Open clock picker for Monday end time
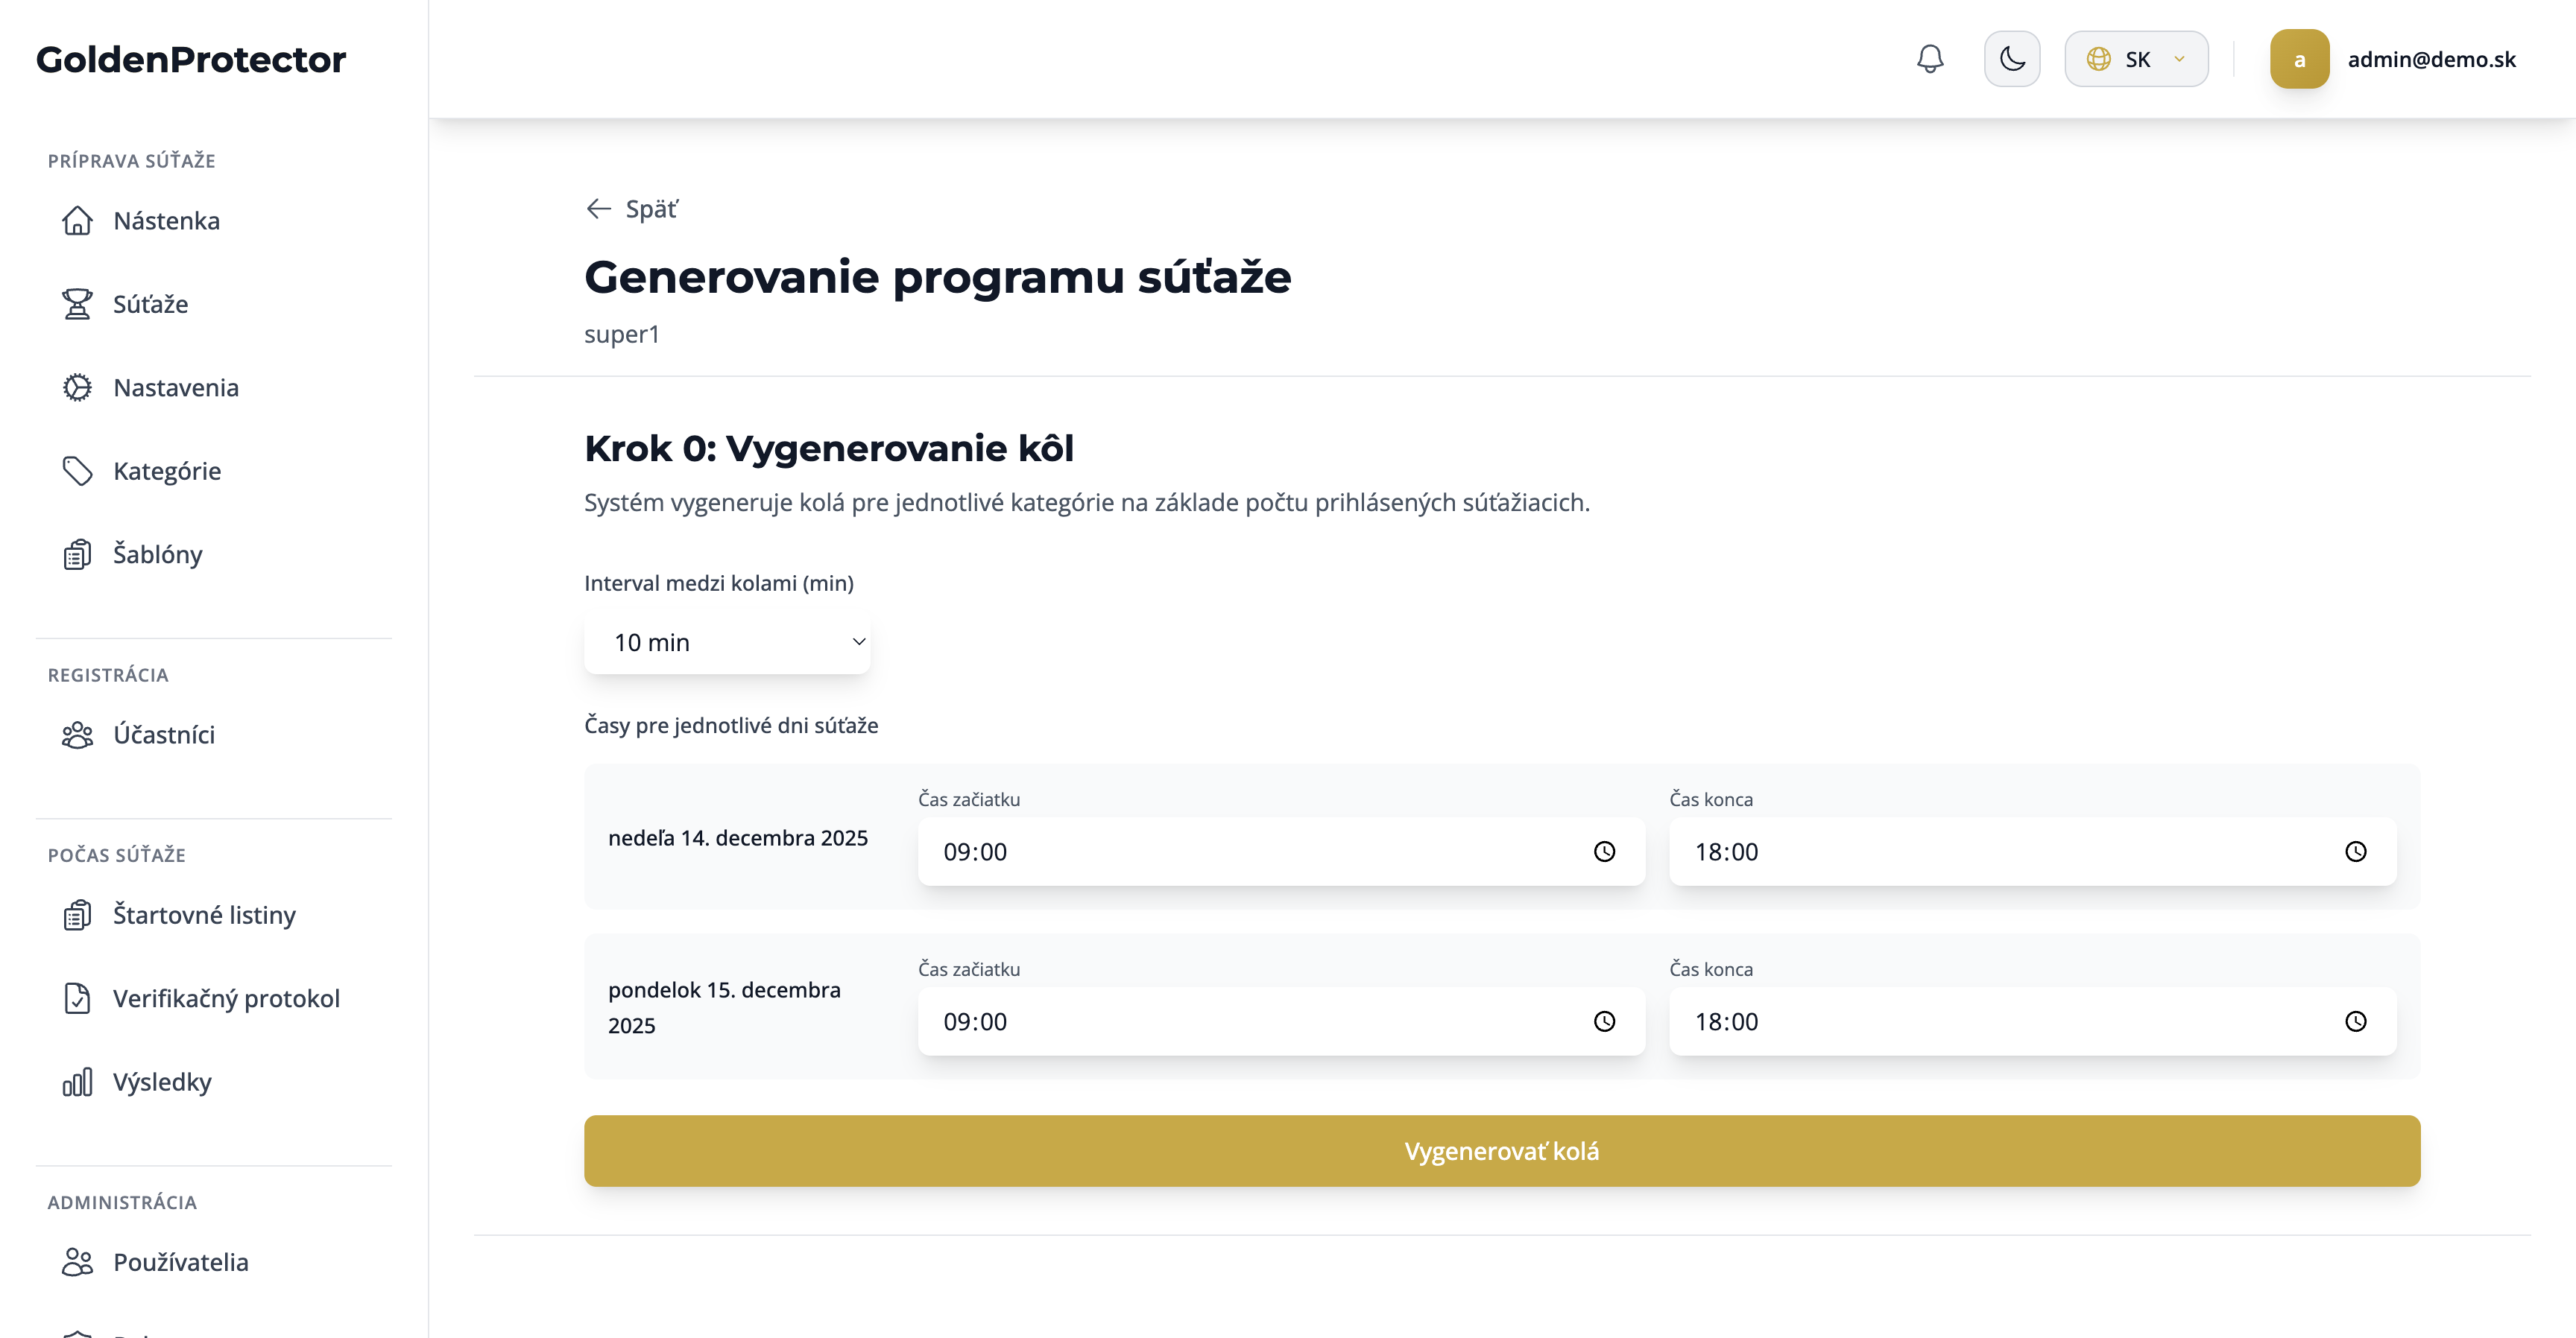This screenshot has height=1338, width=2576. tap(2355, 1021)
